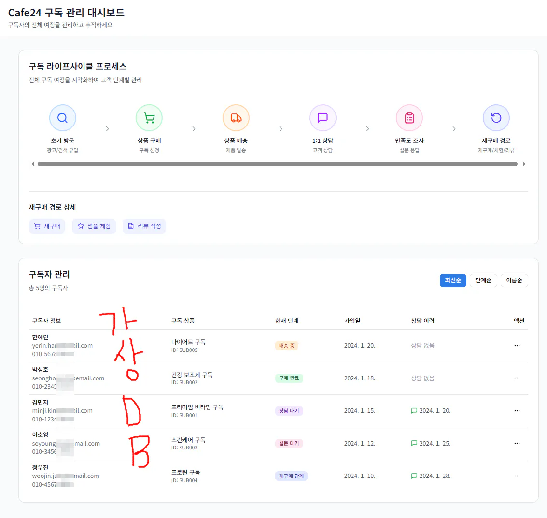Keep 최신순 sorting selected
547x518 pixels.
(x=453, y=280)
